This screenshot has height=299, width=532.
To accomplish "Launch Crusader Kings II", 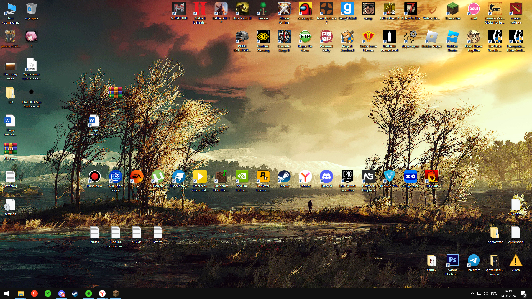I will (284, 41).
